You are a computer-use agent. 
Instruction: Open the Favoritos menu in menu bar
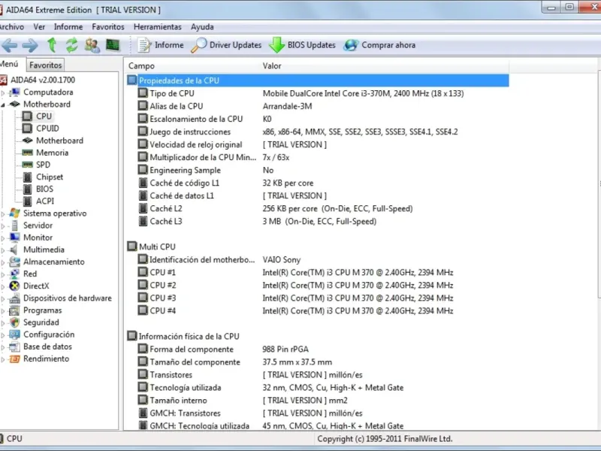point(108,27)
